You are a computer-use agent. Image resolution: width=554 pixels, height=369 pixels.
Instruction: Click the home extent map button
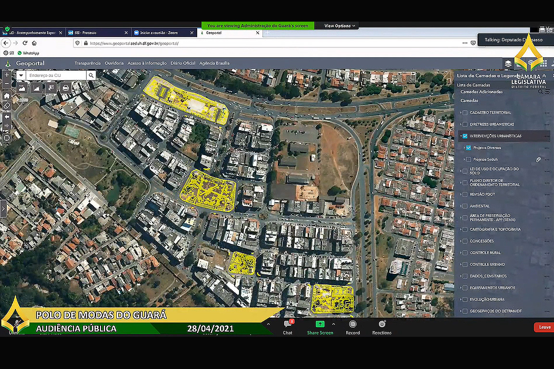point(7,96)
